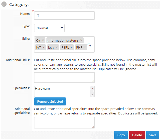Remove the information systems skill tag
The height and width of the screenshot is (140, 161).
point(81,40)
